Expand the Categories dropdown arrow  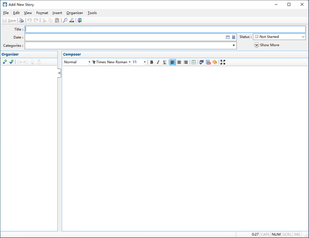tap(234, 46)
